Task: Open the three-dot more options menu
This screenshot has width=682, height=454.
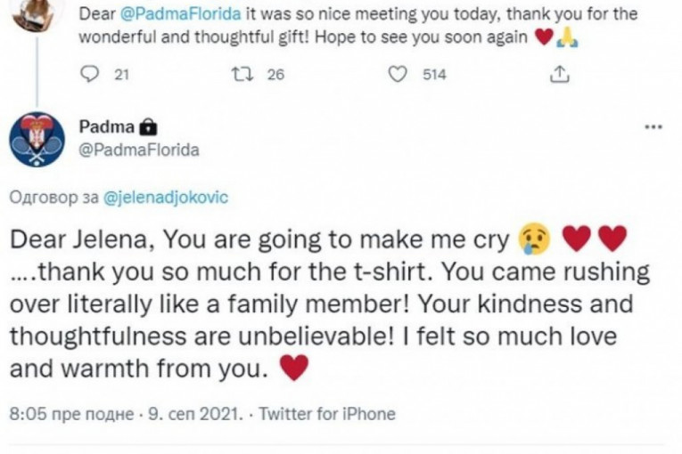Action: [652, 127]
